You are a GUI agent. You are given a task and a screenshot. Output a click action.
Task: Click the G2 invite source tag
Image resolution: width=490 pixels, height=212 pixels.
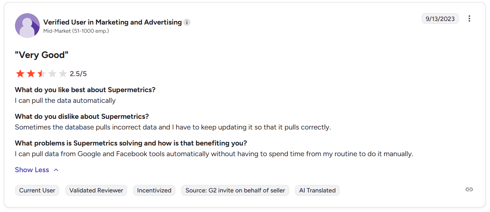(x=235, y=190)
